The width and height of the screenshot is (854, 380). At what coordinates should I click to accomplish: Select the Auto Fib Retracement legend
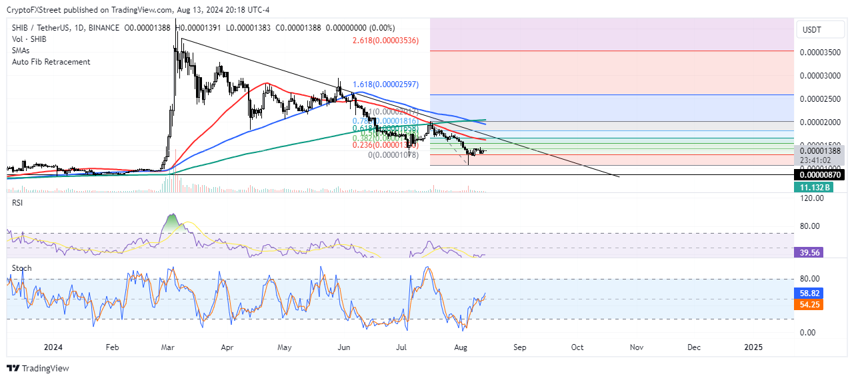[51, 62]
